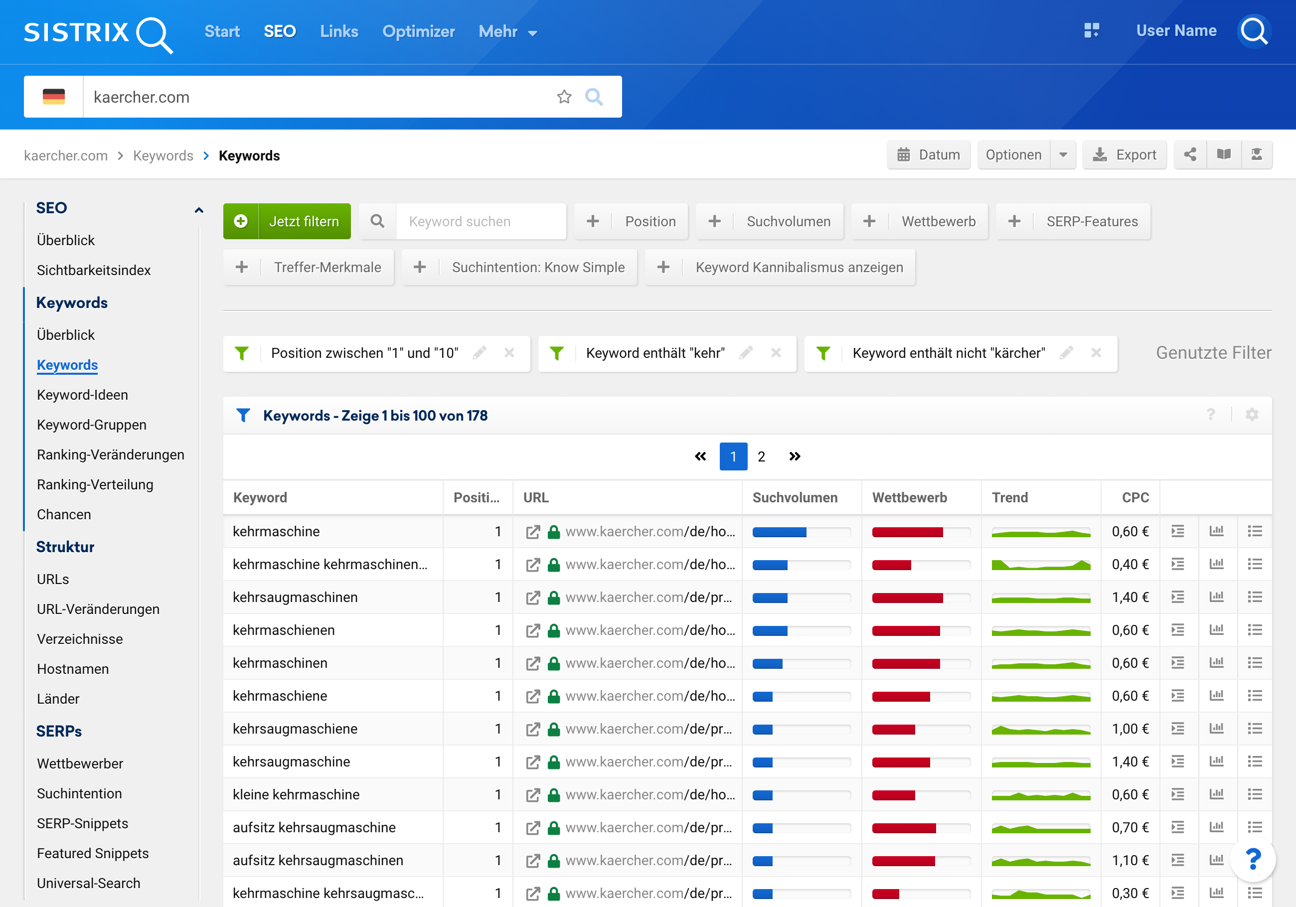Image resolution: width=1296 pixels, height=907 pixels.
Task: Expand the Optionen dropdown arrow
Action: pos(1063,154)
